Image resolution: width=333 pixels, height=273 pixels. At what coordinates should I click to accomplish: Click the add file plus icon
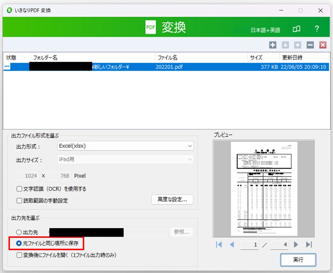point(272,45)
